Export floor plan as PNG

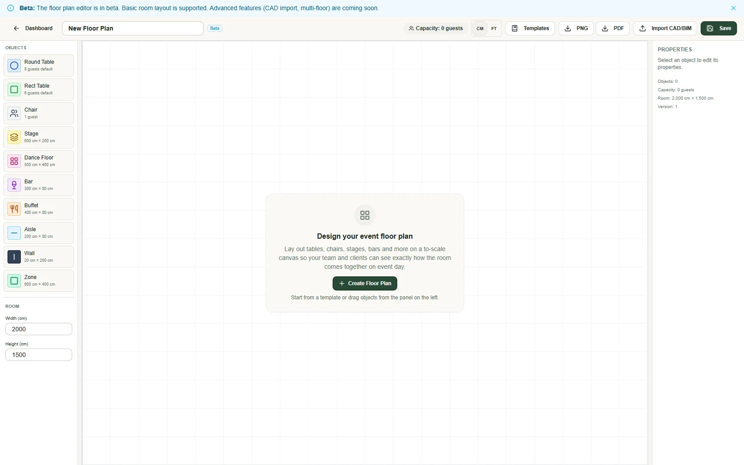576,28
